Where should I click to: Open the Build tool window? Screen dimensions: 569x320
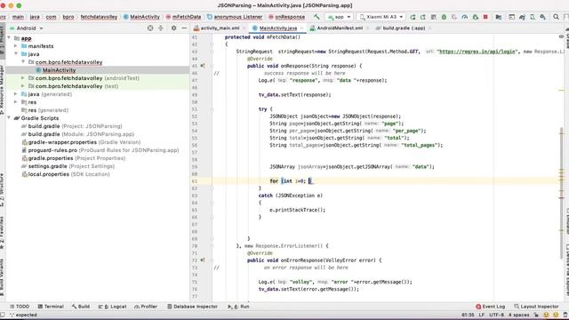coord(81,307)
